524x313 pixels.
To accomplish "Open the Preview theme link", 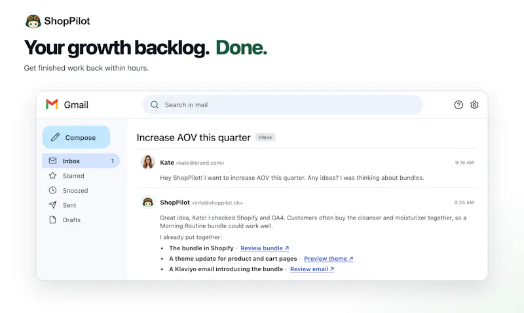I will pyautogui.click(x=329, y=259).
